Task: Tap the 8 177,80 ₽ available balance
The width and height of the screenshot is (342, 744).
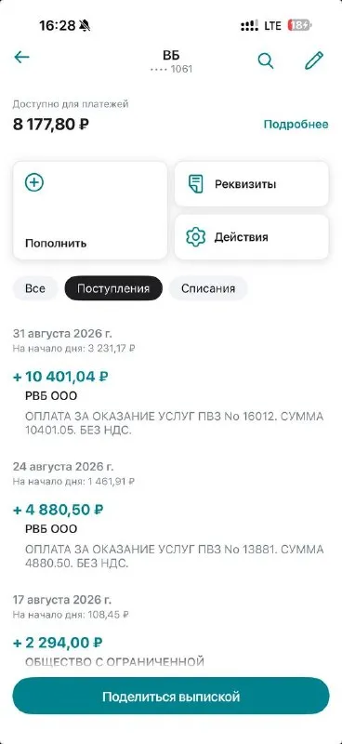Action: tap(51, 125)
